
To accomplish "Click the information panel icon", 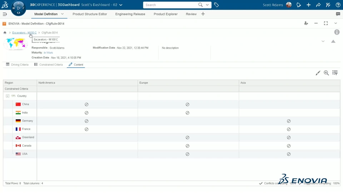I will pyautogui.click(x=337, y=32).
